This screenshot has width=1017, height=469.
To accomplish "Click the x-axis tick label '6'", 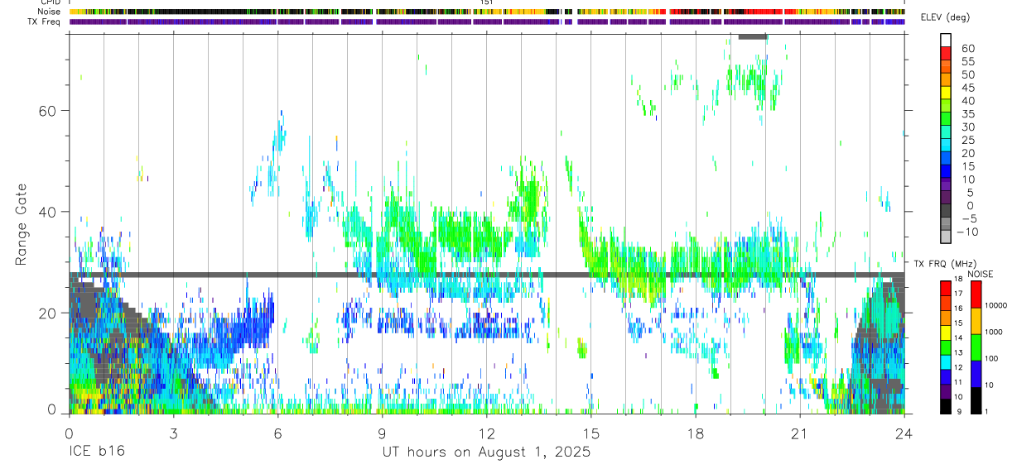I will pyautogui.click(x=277, y=433).
